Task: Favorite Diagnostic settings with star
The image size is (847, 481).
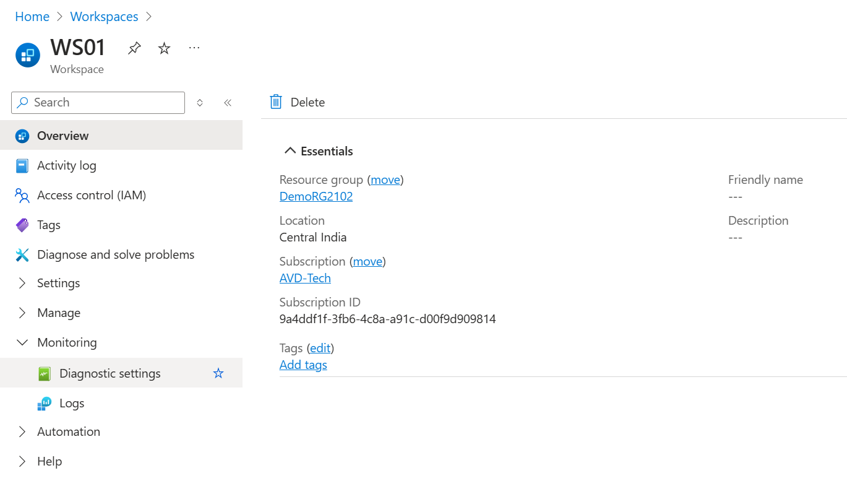Action: coord(218,373)
